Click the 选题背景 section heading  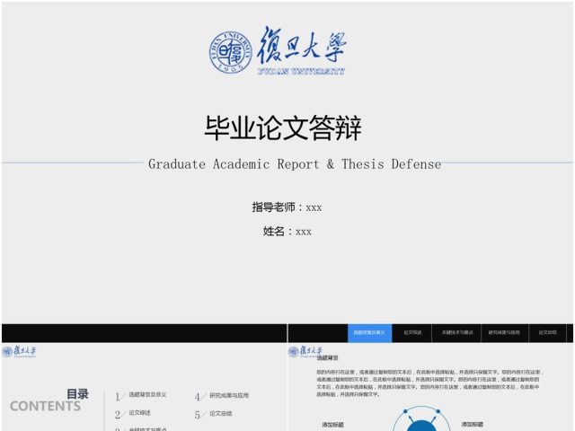point(327,357)
